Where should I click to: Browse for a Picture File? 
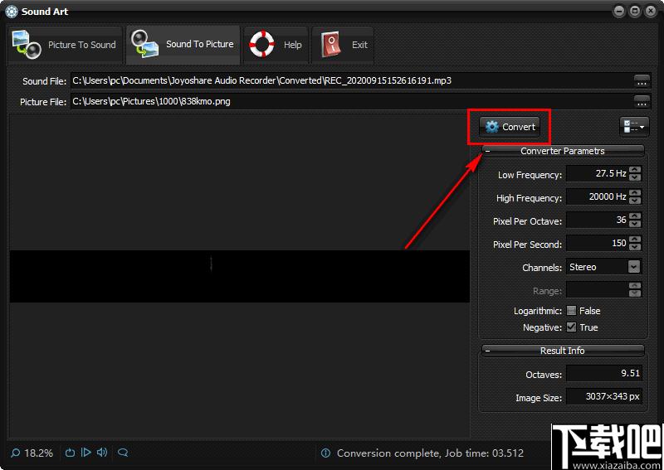[x=642, y=101]
